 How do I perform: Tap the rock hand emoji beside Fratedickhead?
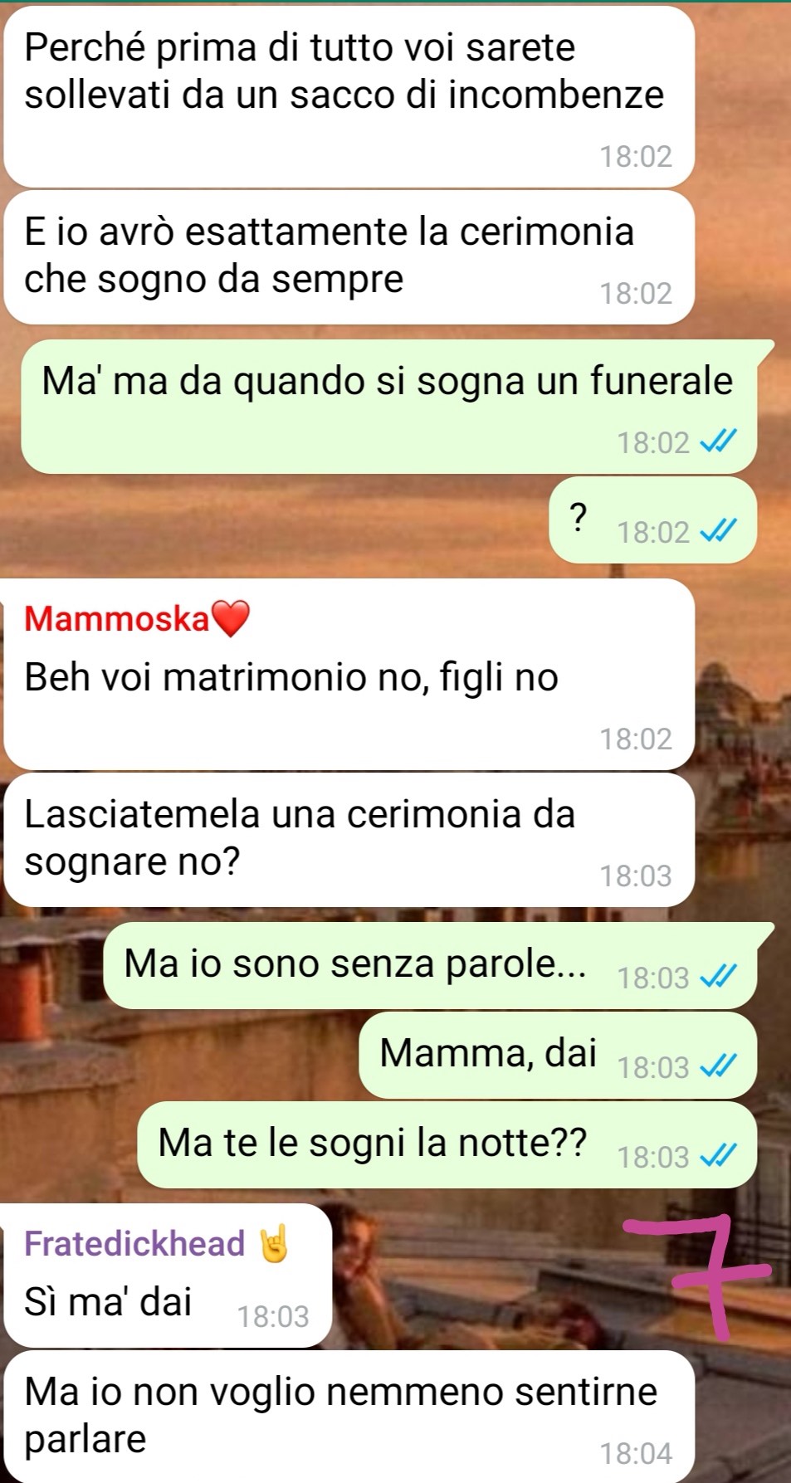tap(274, 1243)
